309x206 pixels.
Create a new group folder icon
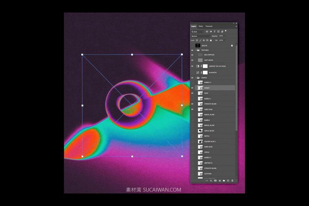point(224,181)
